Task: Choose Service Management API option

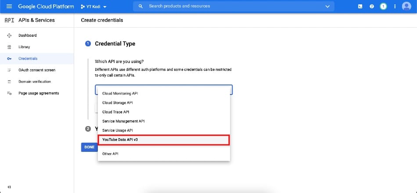Action: click(164, 121)
